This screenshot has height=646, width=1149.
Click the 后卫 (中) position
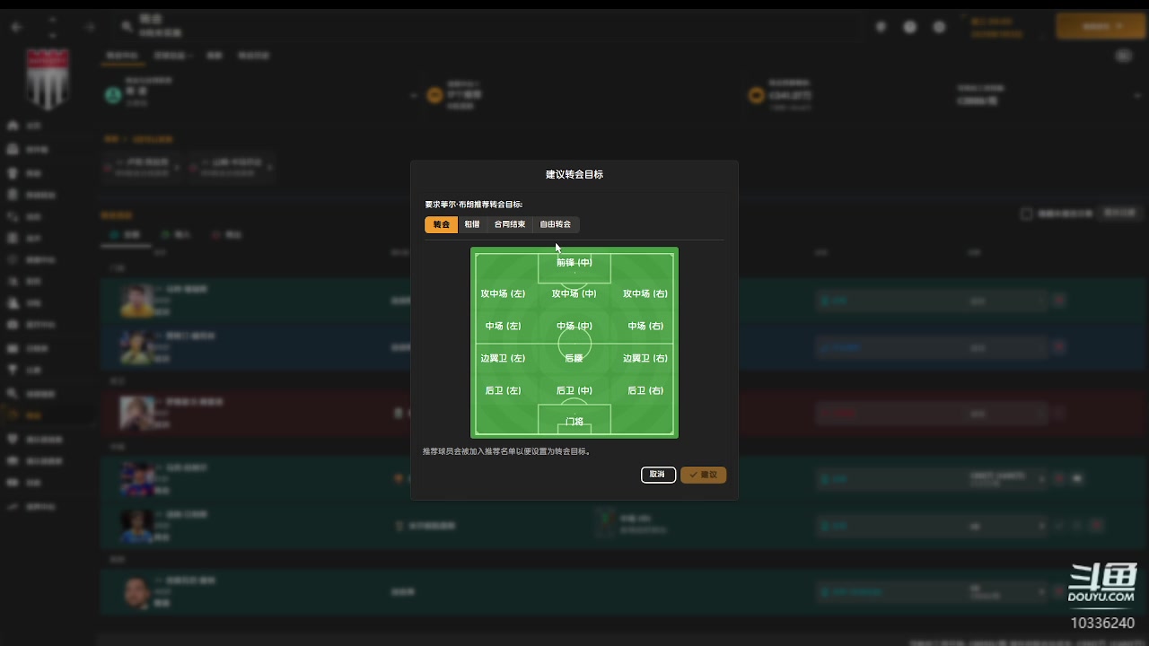click(574, 390)
